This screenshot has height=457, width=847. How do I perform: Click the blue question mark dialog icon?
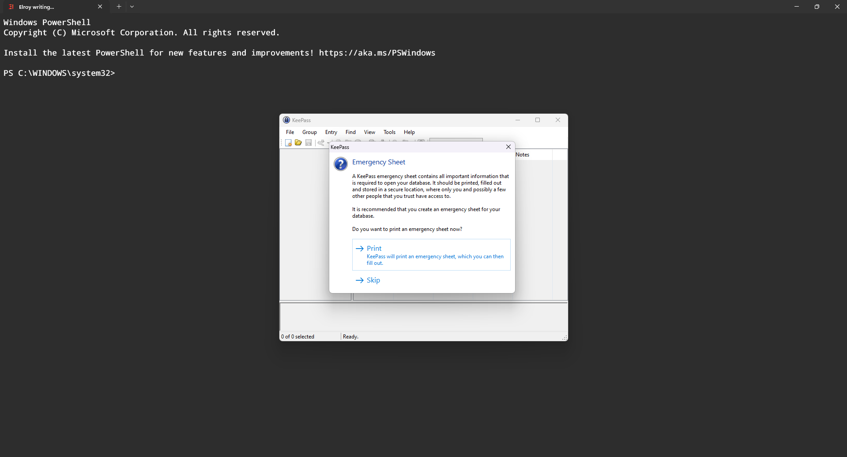pos(341,164)
